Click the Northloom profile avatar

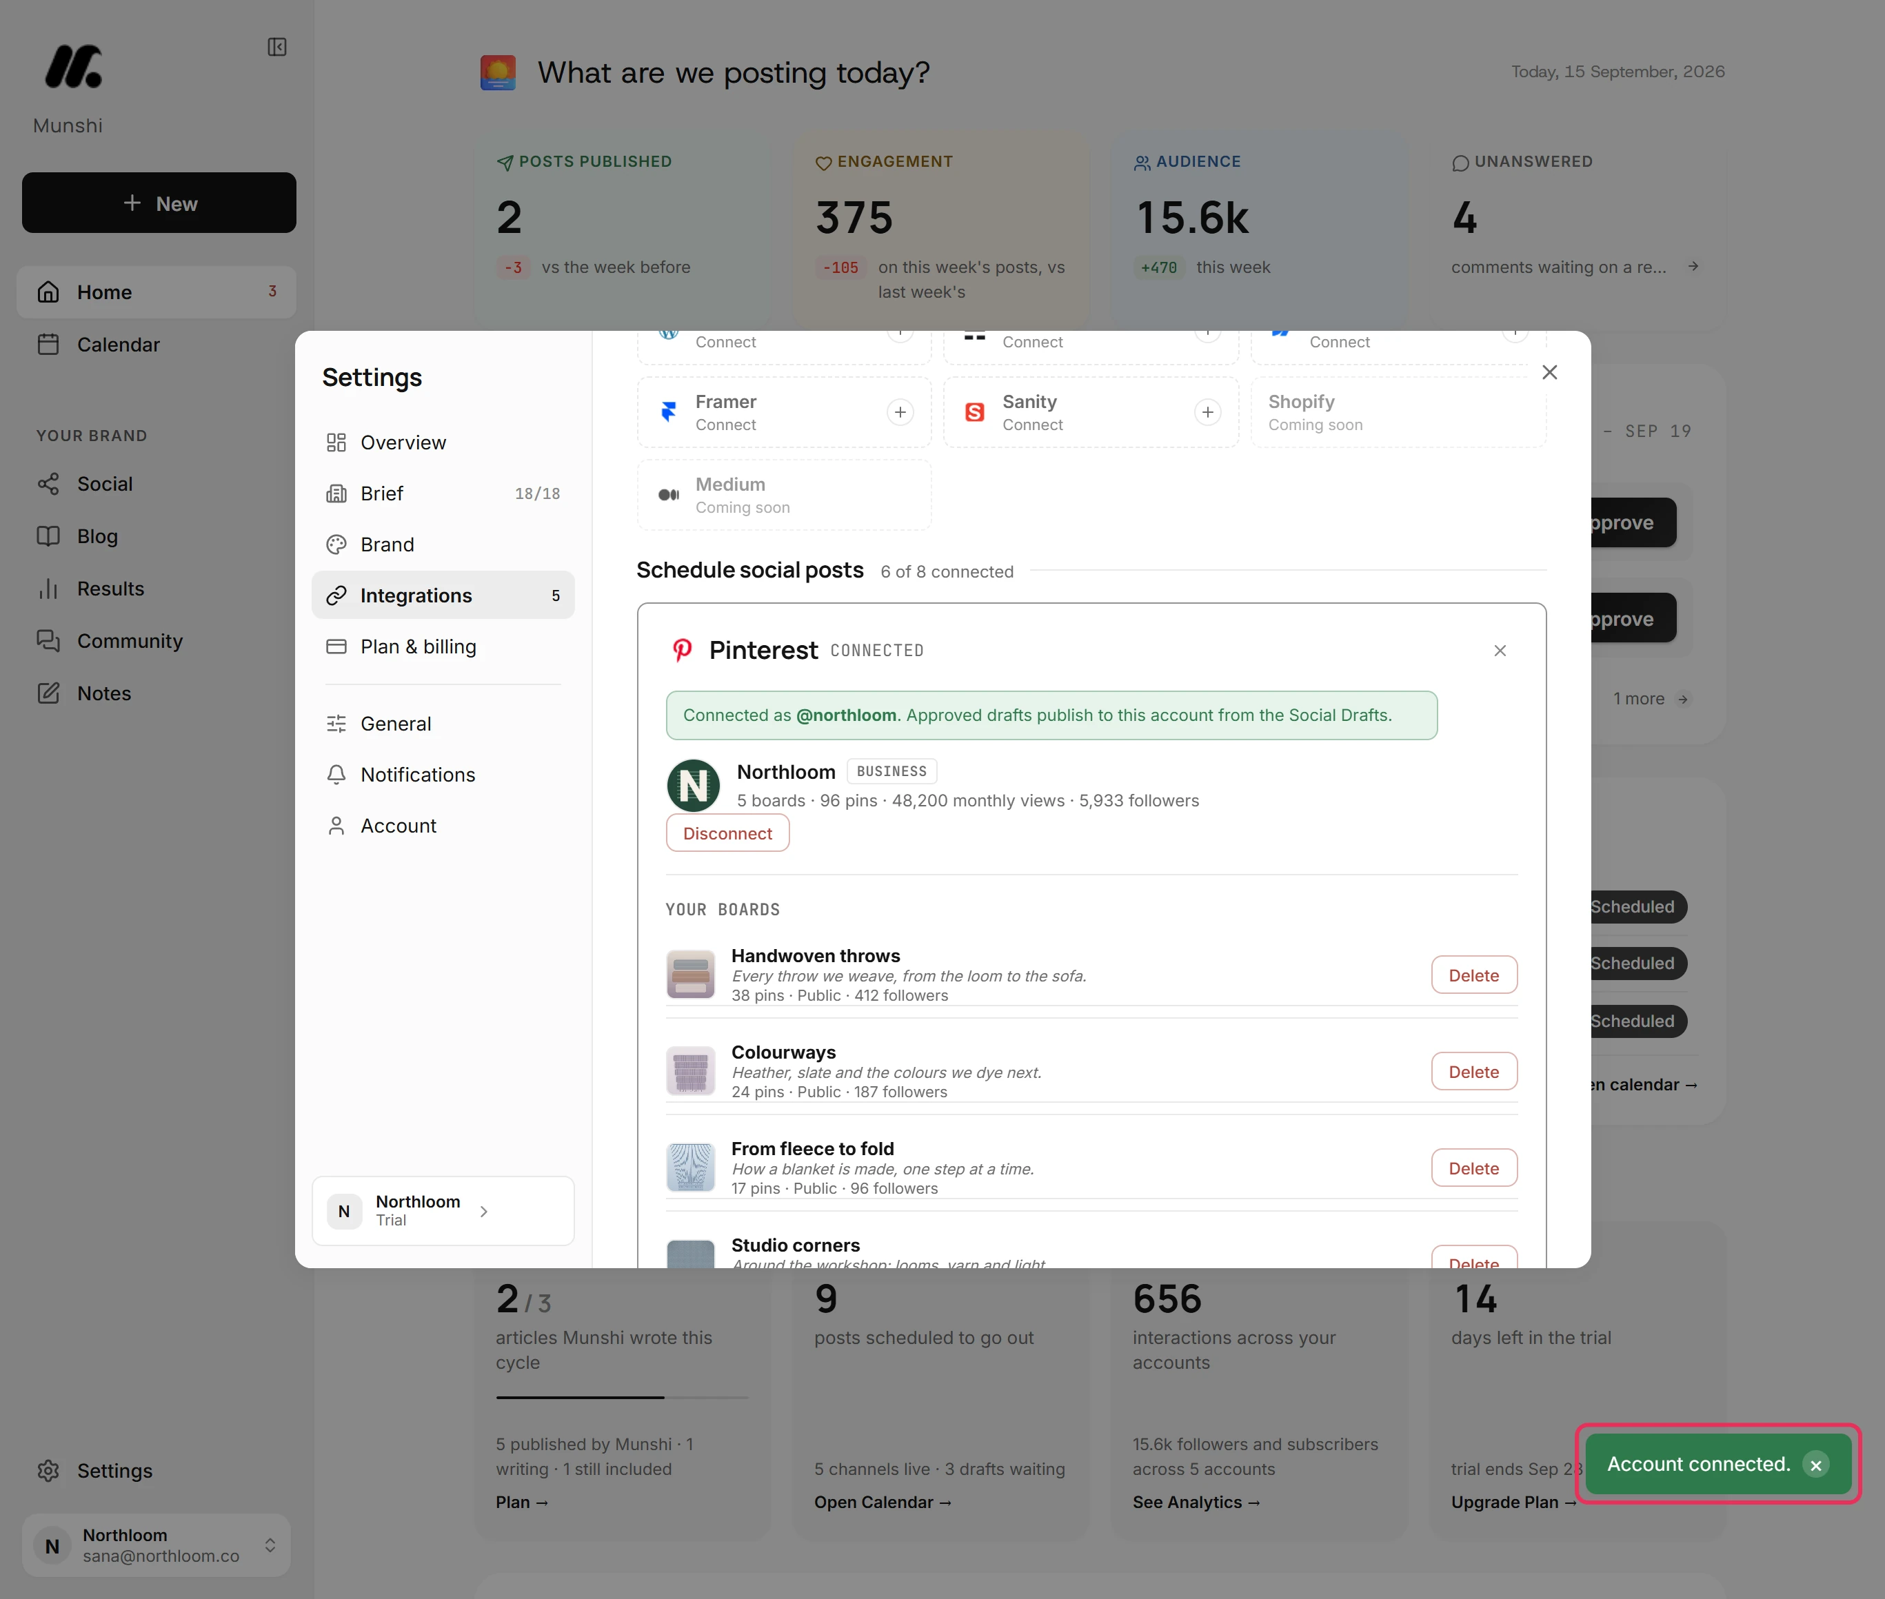click(693, 785)
